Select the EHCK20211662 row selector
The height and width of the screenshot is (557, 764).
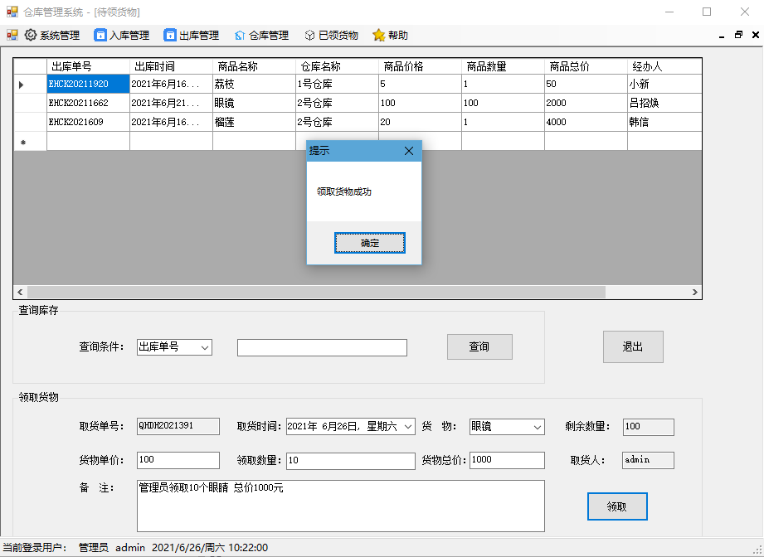tap(30, 103)
